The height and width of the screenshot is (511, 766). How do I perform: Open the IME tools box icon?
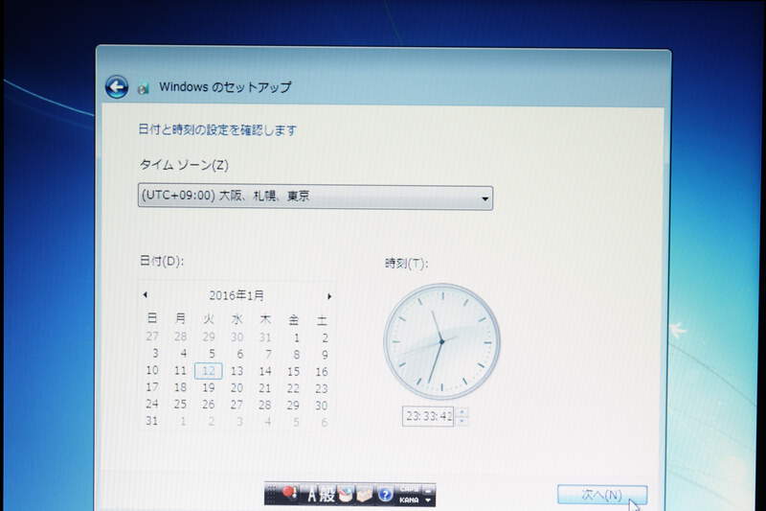365,495
